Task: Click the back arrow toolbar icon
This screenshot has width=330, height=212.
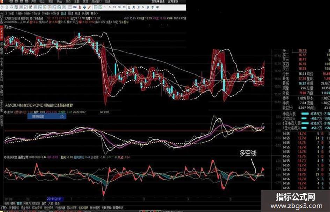Action: [x=2, y=7]
